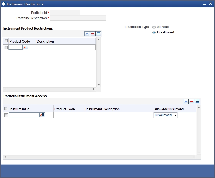Select the Disallowed restriction type
Viewport: 215px width, 178px height.
(154, 33)
